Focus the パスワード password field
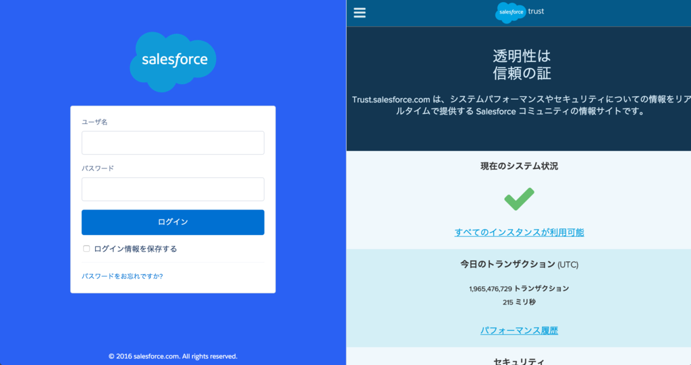 click(x=173, y=189)
